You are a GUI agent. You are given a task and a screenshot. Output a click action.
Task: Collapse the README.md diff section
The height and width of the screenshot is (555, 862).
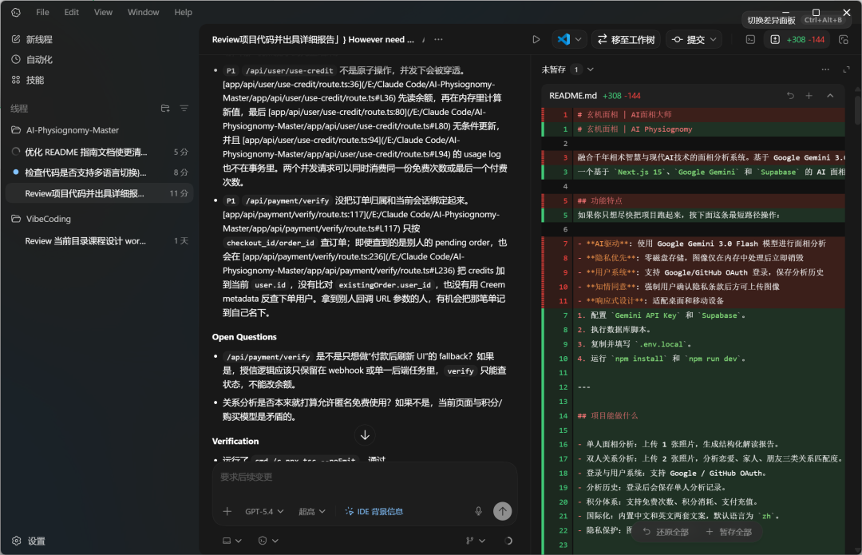(830, 95)
